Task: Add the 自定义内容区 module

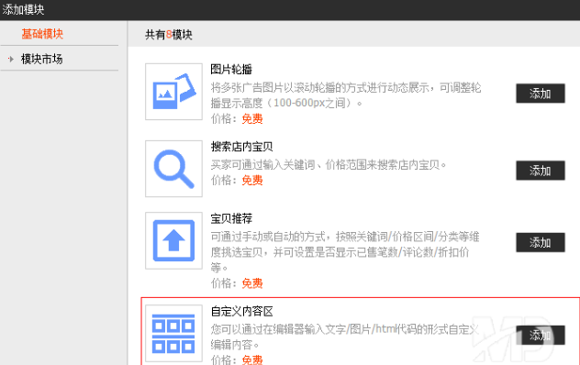Action: [x=541, y=335]
